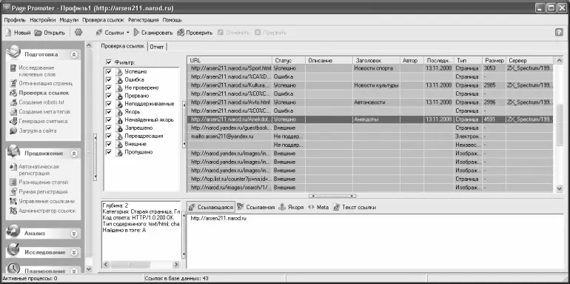Switch to the Отчет tab
The width and height of the screenshot is (570, 284).
tap(157, 47)
